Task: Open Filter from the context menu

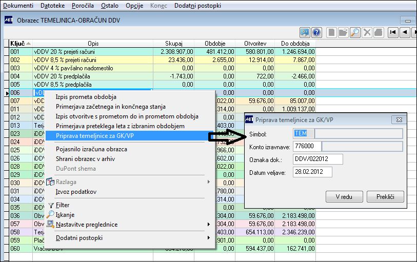Action: tap(63, 205)
